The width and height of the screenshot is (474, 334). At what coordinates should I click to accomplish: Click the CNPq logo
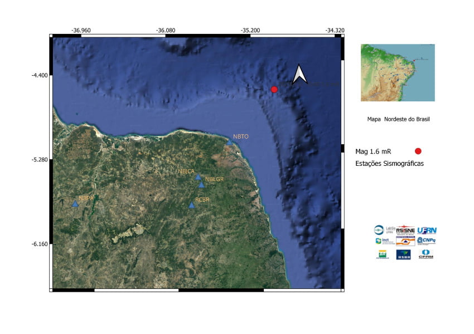coord(426,241)
